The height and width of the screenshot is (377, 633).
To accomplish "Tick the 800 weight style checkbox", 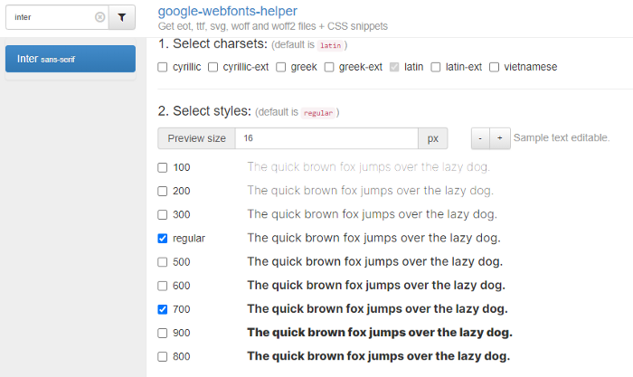I will coord(162,357).
